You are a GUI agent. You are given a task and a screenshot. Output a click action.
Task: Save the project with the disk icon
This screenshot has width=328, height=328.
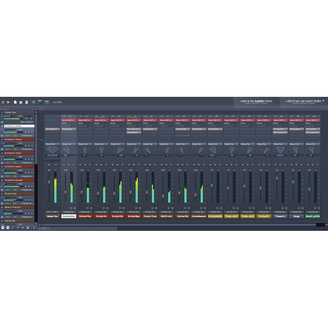[27, 102]
